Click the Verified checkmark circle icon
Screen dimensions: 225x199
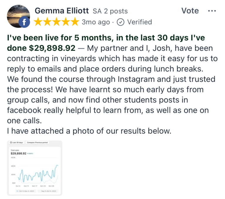(120, 22)
